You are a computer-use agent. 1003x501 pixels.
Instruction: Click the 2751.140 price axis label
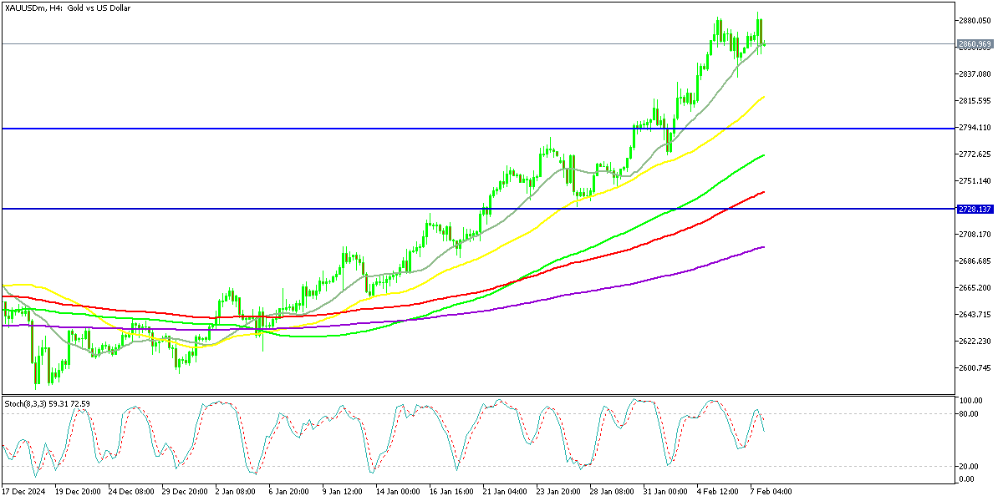pos(975,180)
